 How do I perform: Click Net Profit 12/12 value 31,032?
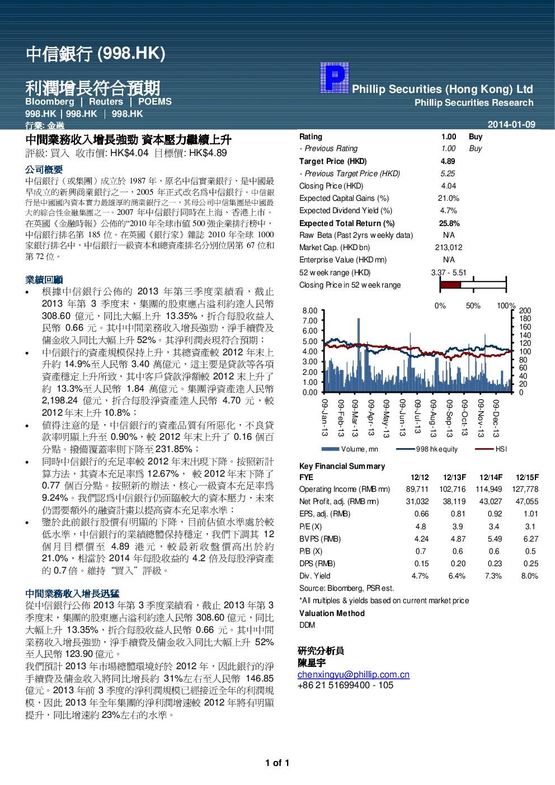click(x=417, y=502)
